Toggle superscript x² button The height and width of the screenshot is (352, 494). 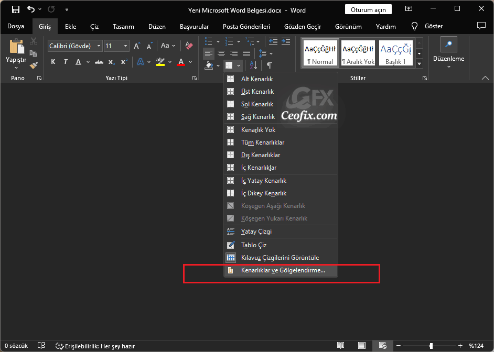[124, 62]
